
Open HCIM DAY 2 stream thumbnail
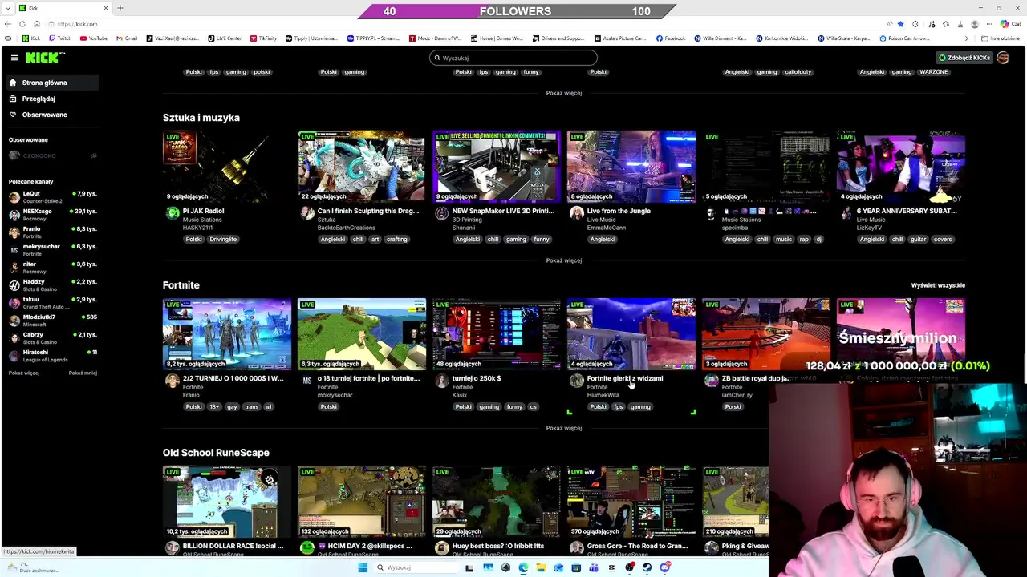[362, 502]
